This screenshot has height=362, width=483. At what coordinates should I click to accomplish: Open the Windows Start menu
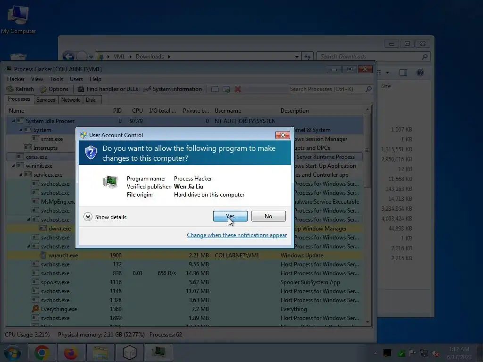click(x=12, y=353)
